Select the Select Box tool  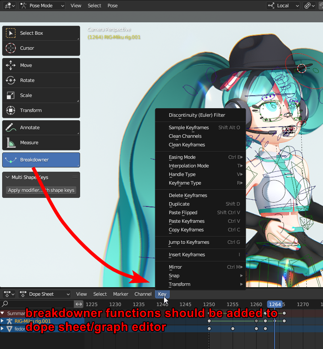41,33
